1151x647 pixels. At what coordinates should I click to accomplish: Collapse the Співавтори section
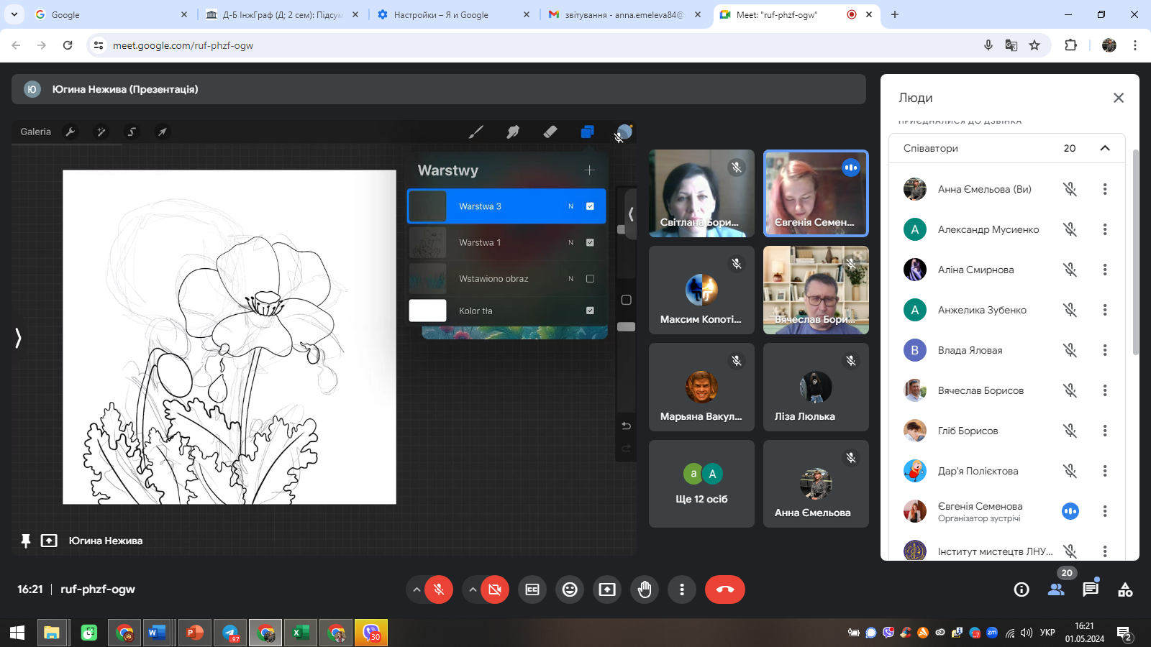(1105, 148)
